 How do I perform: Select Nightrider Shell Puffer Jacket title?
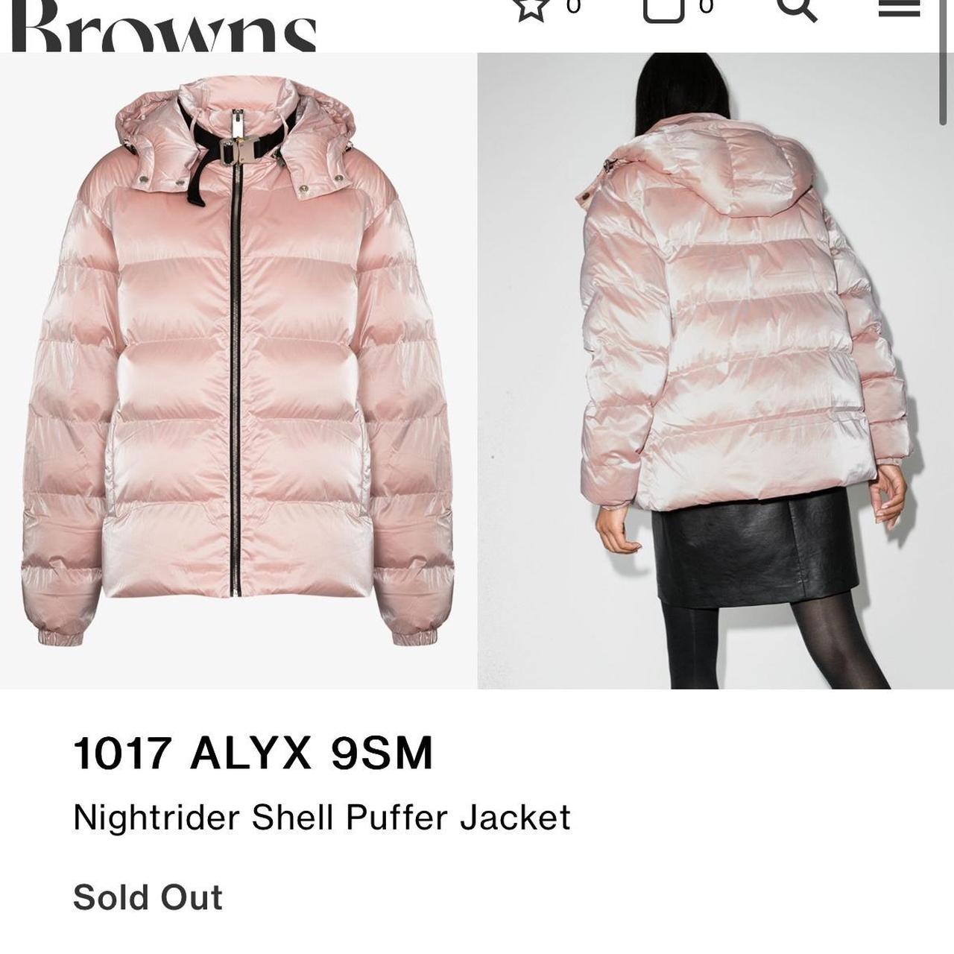click(321, 818)
